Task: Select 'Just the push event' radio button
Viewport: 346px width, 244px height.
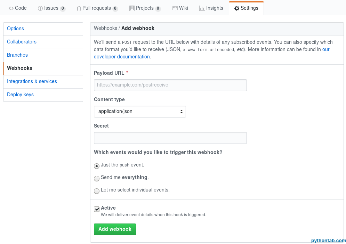Action: [97, 166]
